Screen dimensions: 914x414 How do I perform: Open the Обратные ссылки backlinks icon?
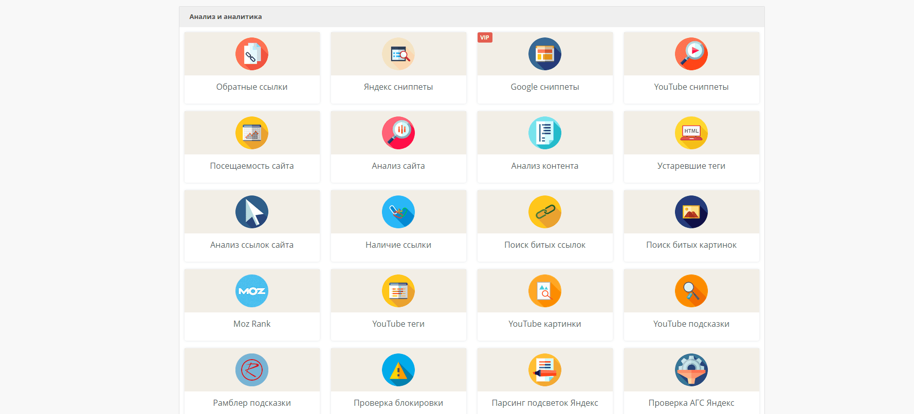pyautogui.click(x=252, y=54)
